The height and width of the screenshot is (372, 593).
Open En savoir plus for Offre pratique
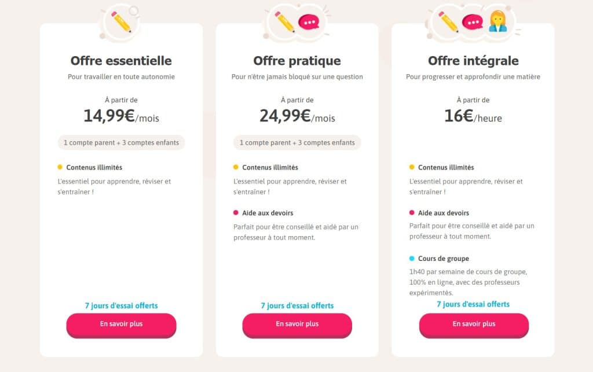297,325
